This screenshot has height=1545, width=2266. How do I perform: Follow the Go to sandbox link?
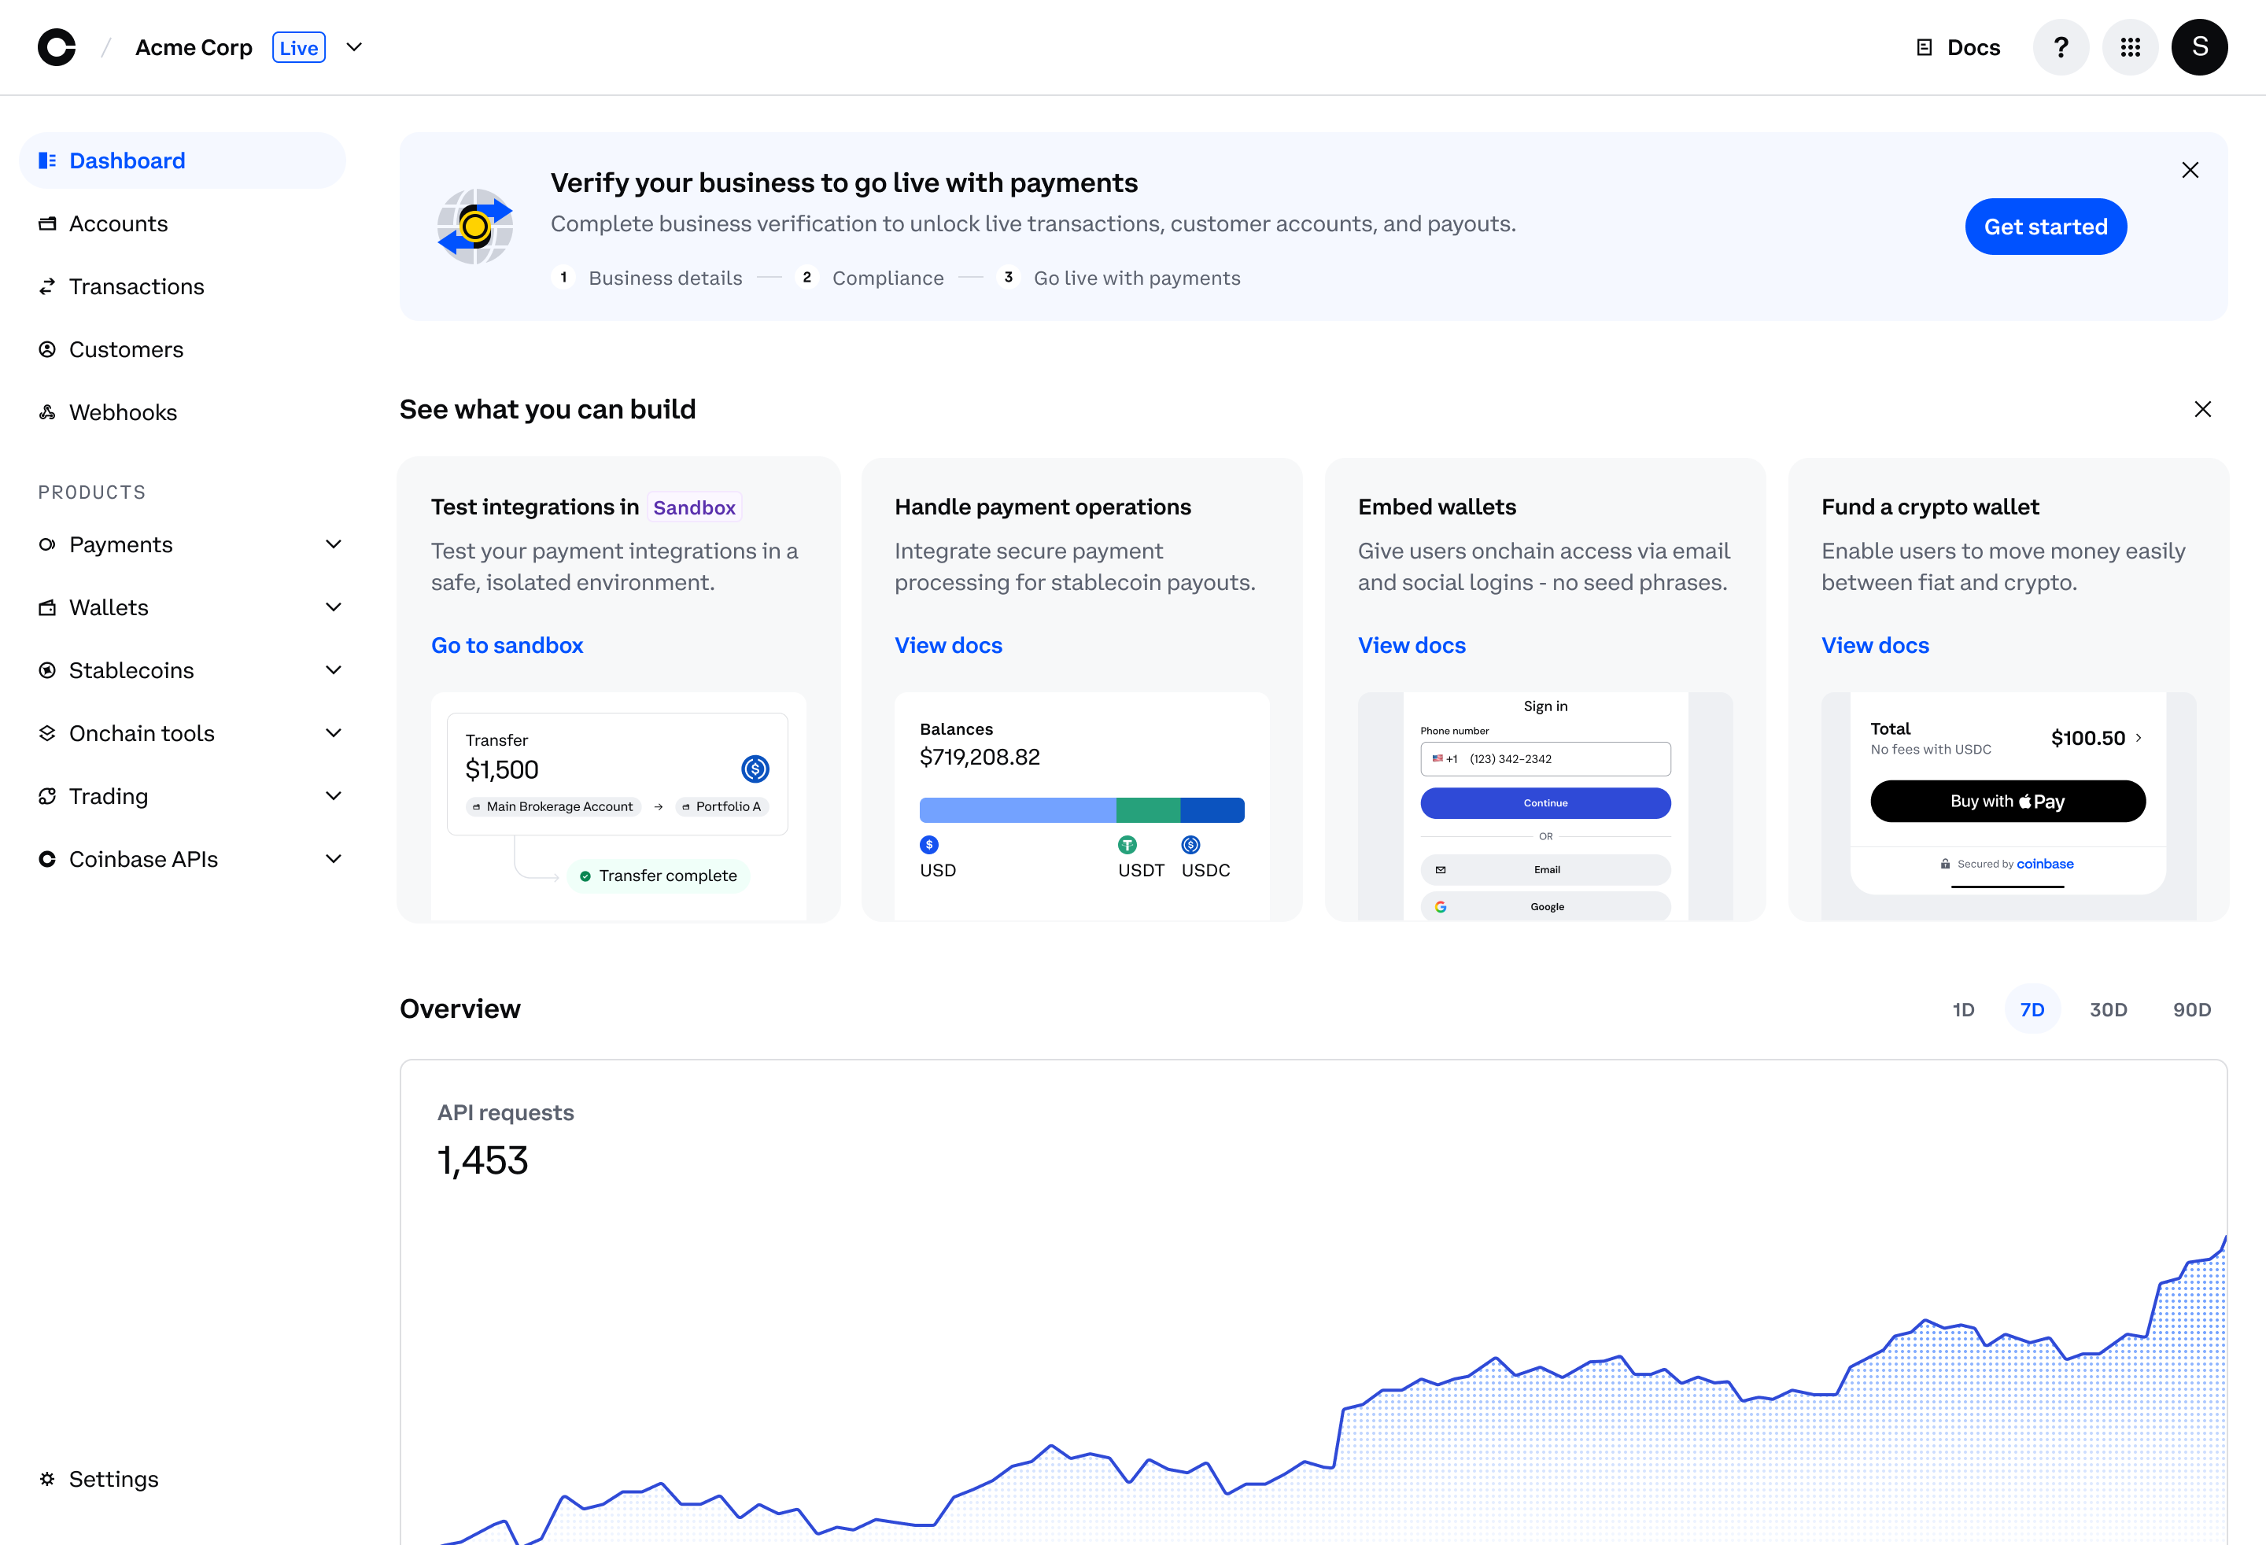pyautogui.click(x=507, y=645)
